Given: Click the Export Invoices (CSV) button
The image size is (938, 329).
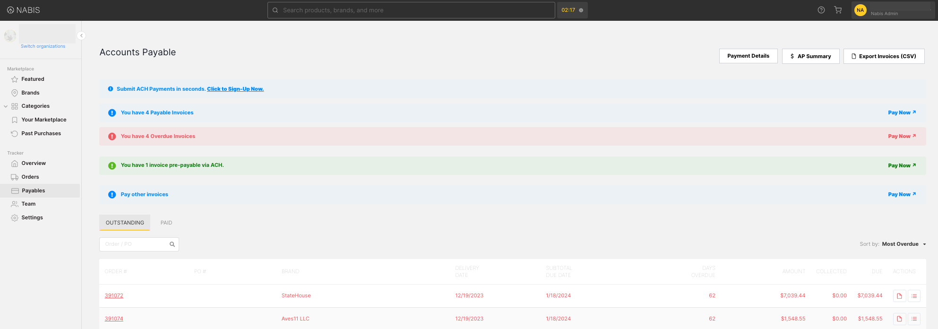Looking at the screenshot, I should [x=884, y=56].
